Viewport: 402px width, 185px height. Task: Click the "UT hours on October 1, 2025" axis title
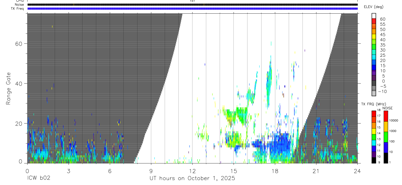[192, 178]
